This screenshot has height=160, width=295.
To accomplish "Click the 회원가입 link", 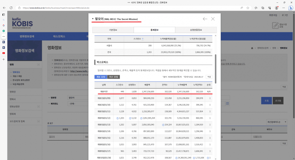I will (x=273, y=15).
